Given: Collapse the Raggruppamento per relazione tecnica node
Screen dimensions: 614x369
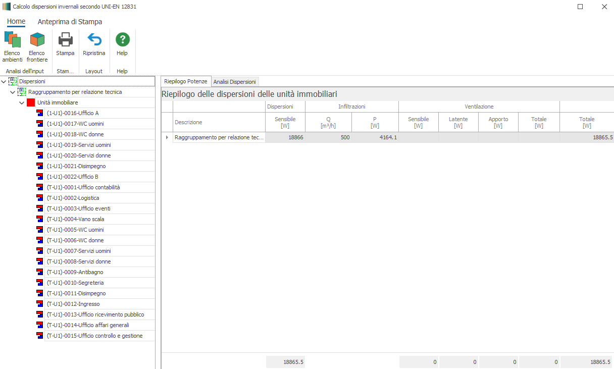Looking at the screenshot, I should [x=13, y=92].
